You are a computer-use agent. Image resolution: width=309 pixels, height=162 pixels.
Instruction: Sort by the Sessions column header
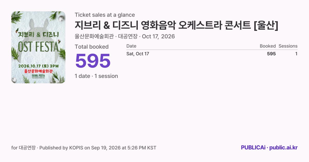(288, 46)
